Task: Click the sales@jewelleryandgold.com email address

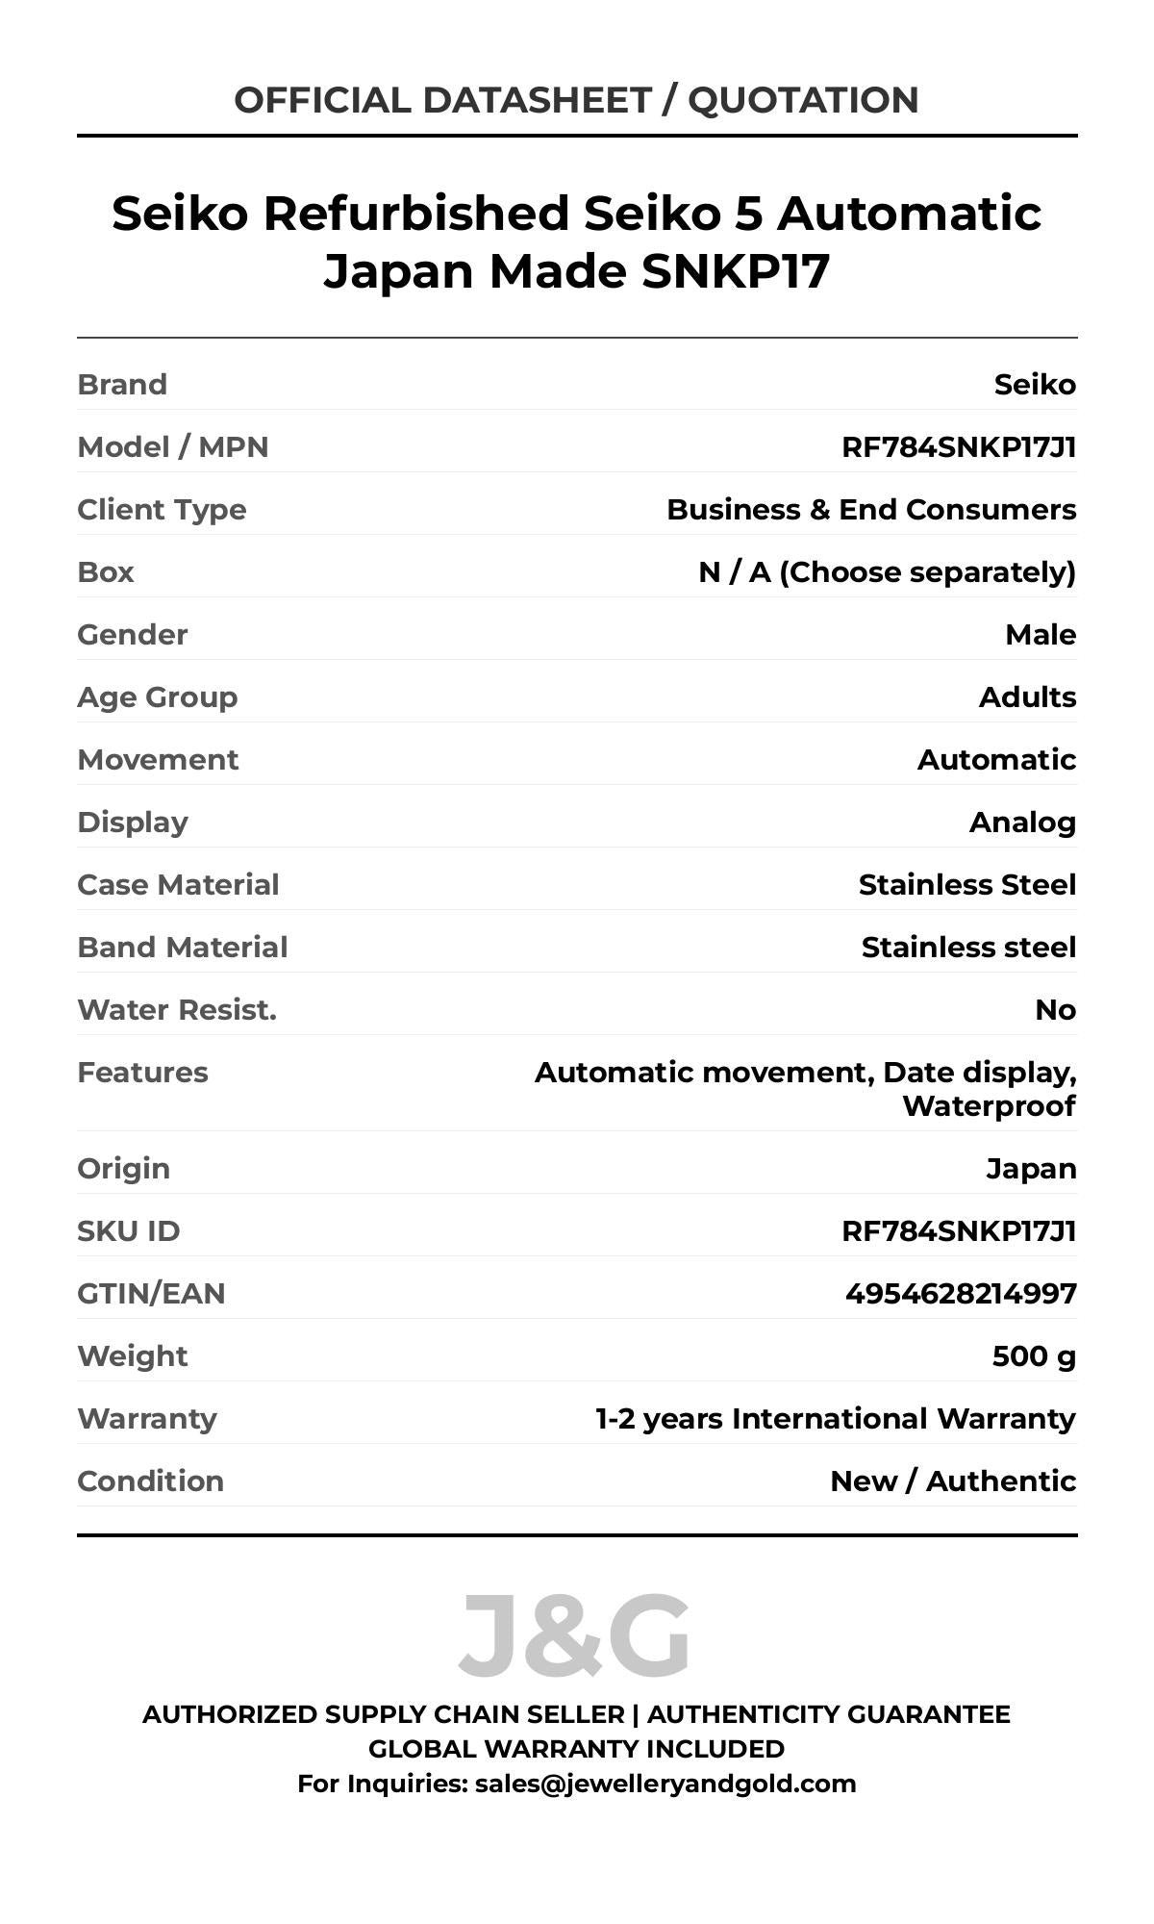Action: [x=665, y=1784]
